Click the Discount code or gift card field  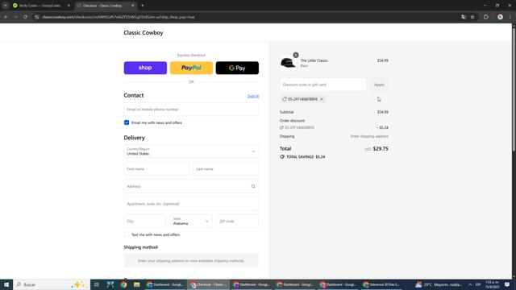point(322,85)
